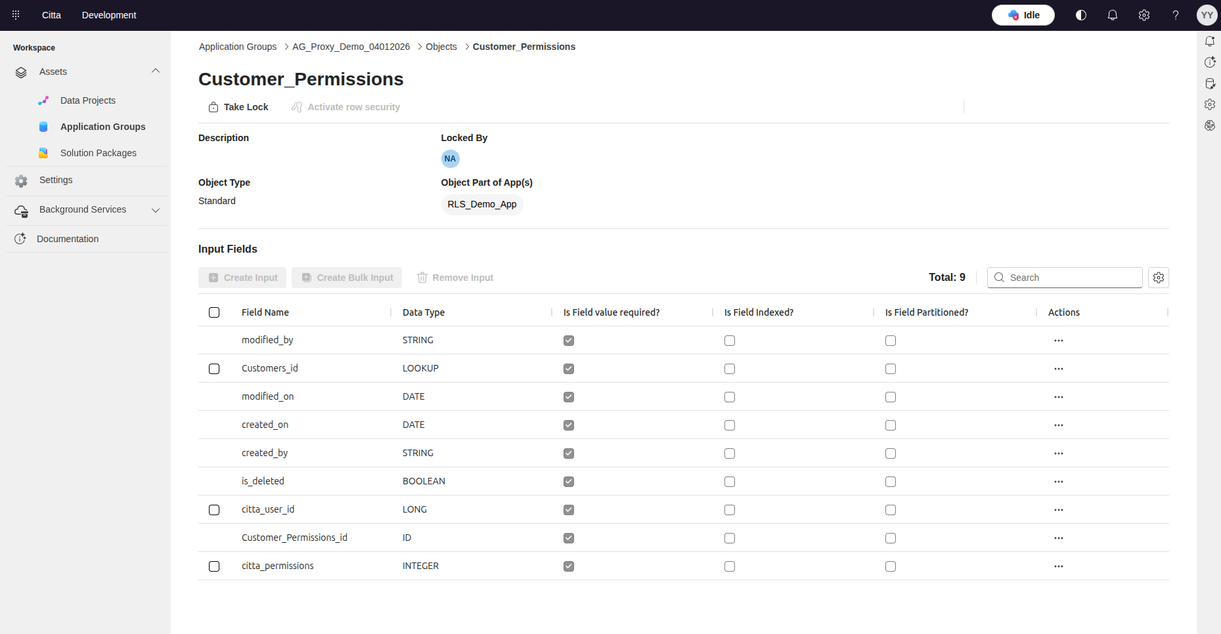
Task: Open the app launcher grid icon
Action: (16, 15)
